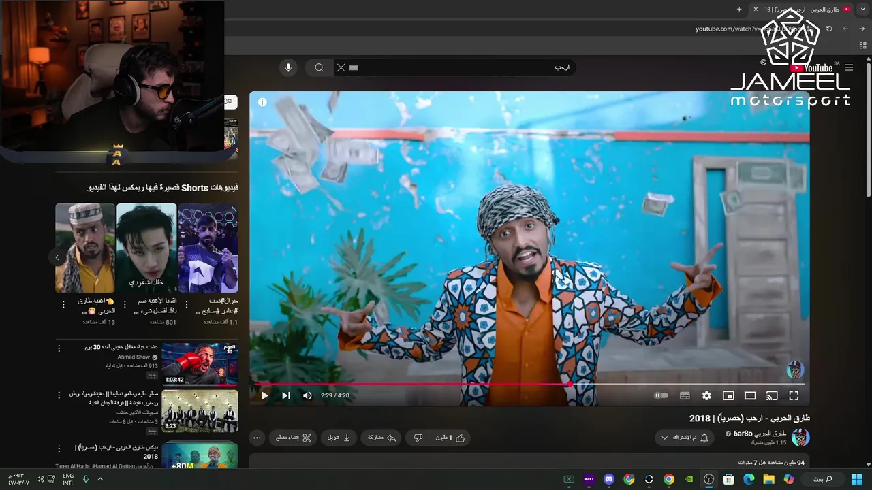Image resolution: width=872 pixels, height=490 pixels.
Task: Open Windows Start menu
Action: point(857,479)
